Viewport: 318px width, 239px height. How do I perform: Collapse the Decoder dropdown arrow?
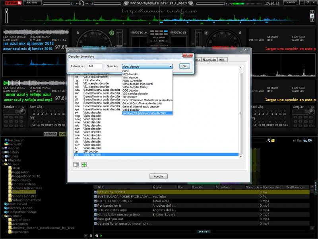pyautogui.click(x=170, y=66)
